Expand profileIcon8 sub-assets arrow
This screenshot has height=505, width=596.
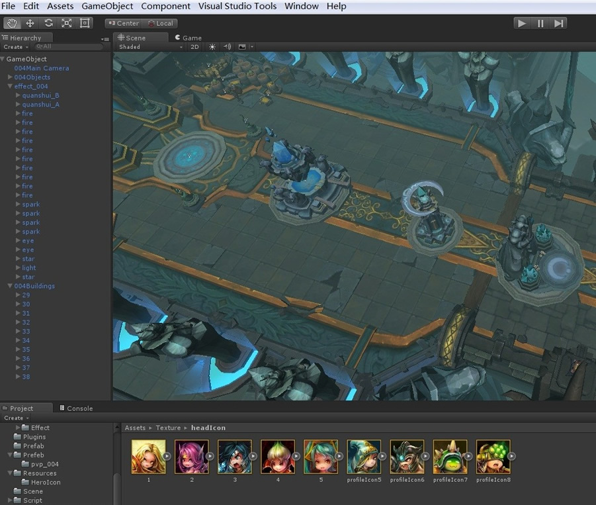point(511,456)
